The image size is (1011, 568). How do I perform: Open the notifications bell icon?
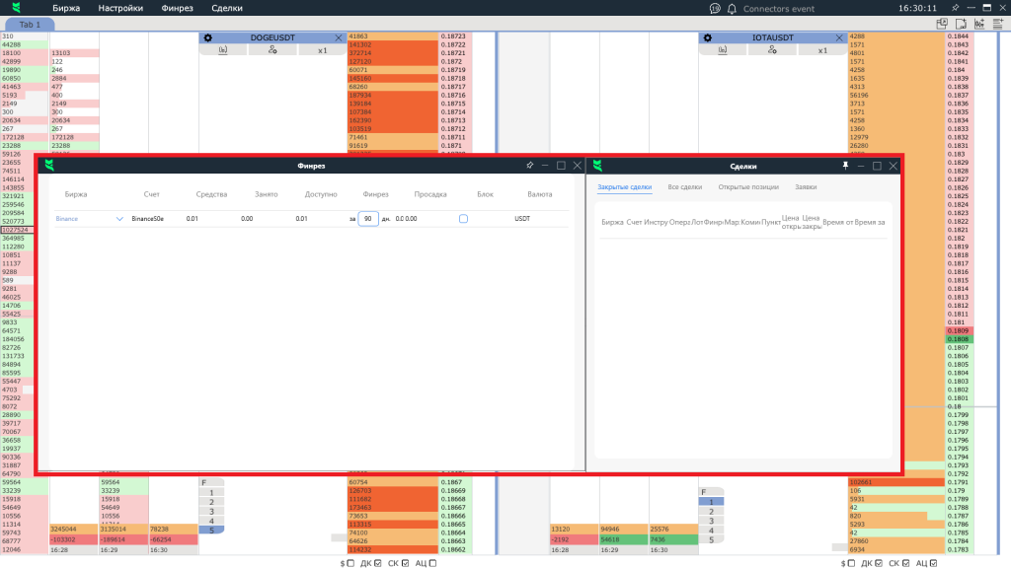(x=732, y=8)
